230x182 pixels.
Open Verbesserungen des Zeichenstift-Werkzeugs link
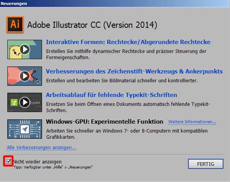[x=134, y=71]
